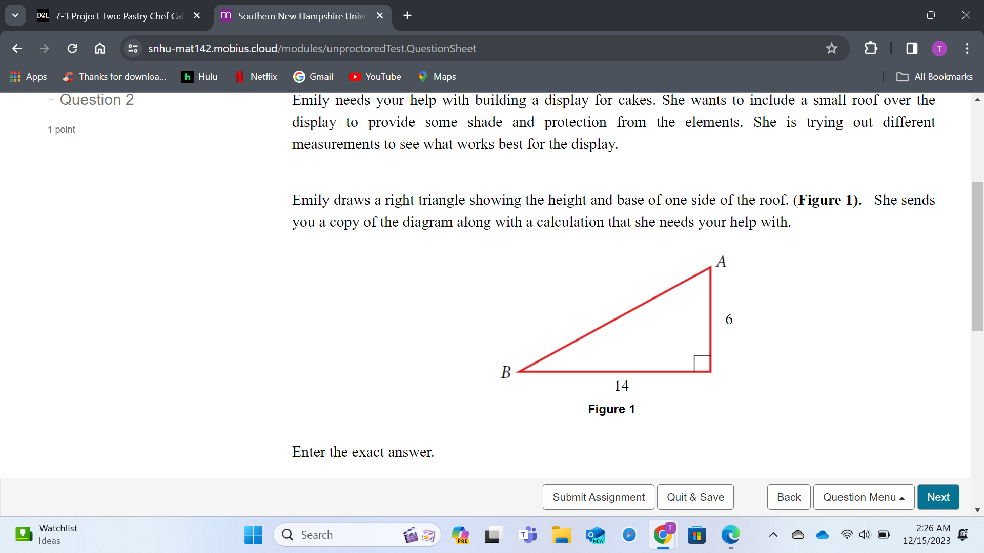Open the browser extensions puzzle icon
Image resolution: width=984 pixels, height=553 pixels.
click(x=871, y=48)
